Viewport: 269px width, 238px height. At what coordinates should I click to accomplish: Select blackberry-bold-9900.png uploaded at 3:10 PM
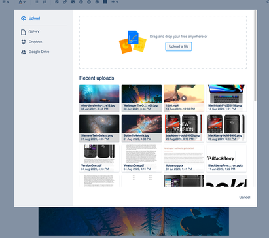pos(226,128)
